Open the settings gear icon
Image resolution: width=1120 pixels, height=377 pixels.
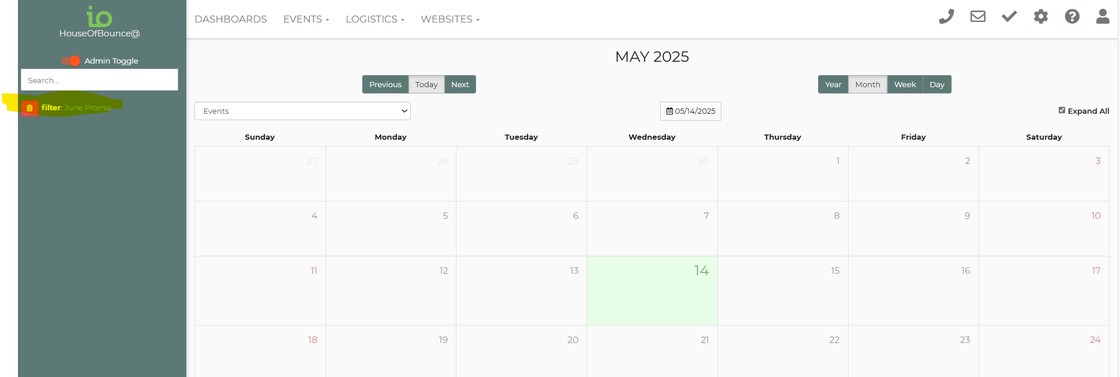[x=1041, y=17]
